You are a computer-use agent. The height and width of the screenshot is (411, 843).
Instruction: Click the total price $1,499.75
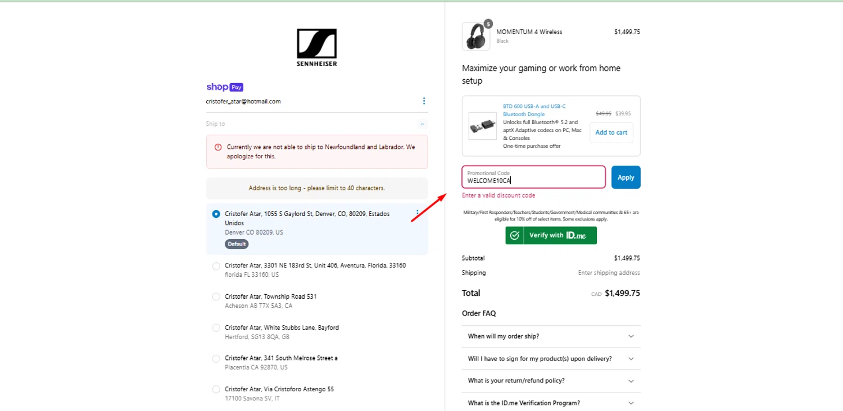(x=622, y=293)
